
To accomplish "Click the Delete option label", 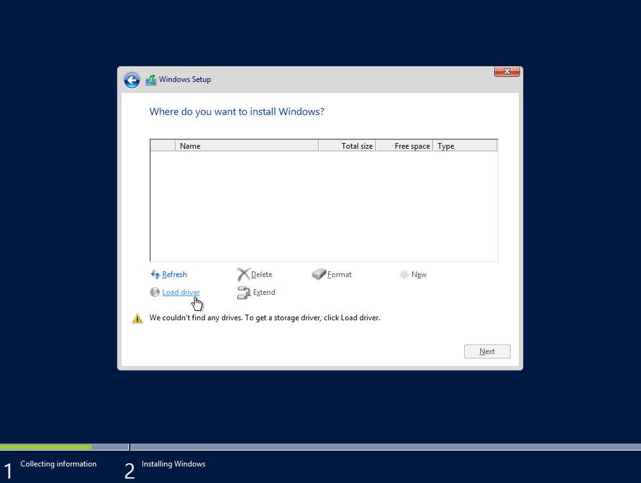I will 261,275.
